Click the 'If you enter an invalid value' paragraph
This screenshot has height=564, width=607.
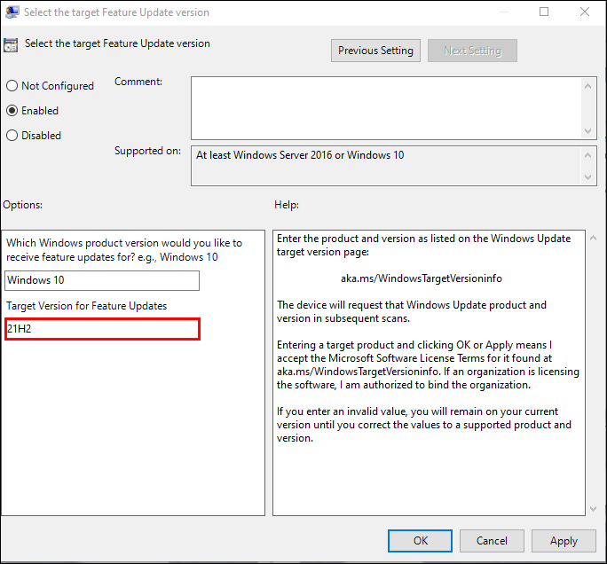click(x=424, y=425)
